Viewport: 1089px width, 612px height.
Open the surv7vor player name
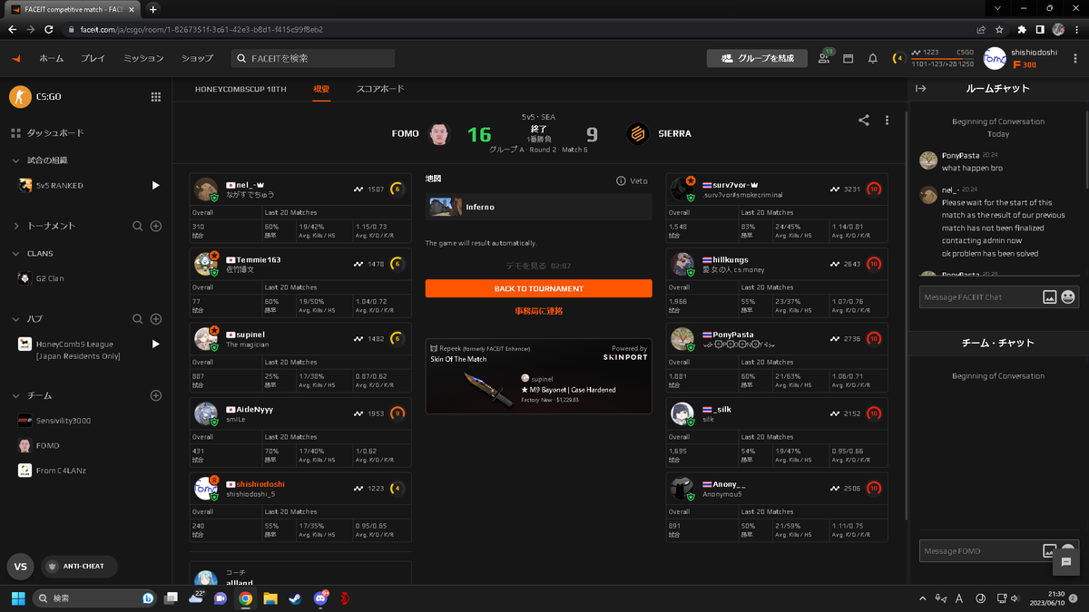(730, 184)
